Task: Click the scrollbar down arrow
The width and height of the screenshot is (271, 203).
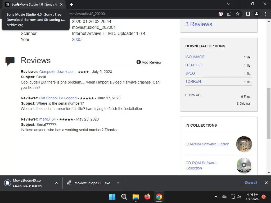Action: coord(269,173)
